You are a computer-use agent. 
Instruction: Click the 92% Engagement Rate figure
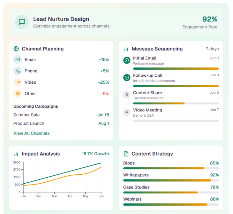(x=210, y=19)
